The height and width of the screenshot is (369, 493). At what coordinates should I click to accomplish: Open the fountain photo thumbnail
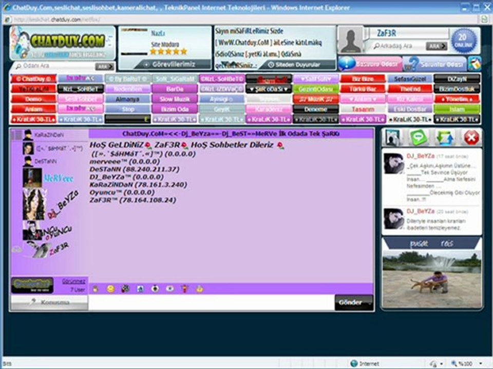coord(432,279)
